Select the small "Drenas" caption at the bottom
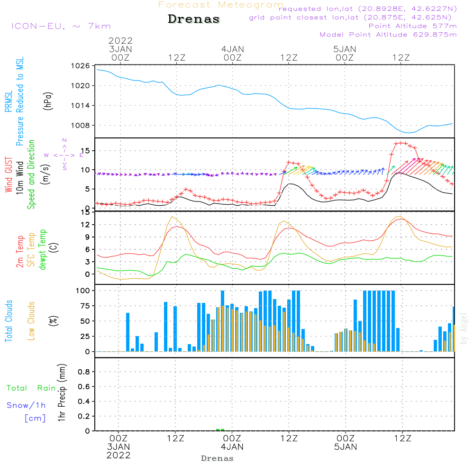Screen dimensions: 474x474 (218, 458)
